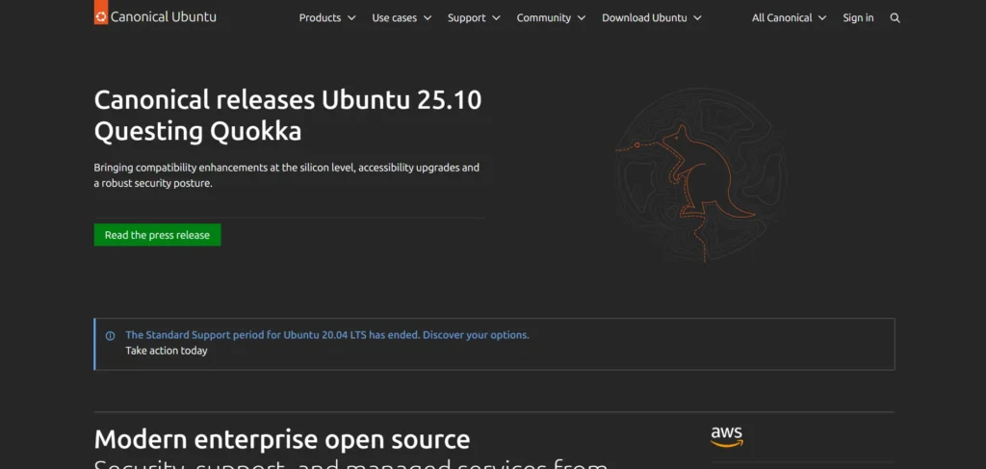The width and height of the screenshot is (986, 469).
Task: Click the compatibility enhancements description paragraph
Action: pos(286,174)
